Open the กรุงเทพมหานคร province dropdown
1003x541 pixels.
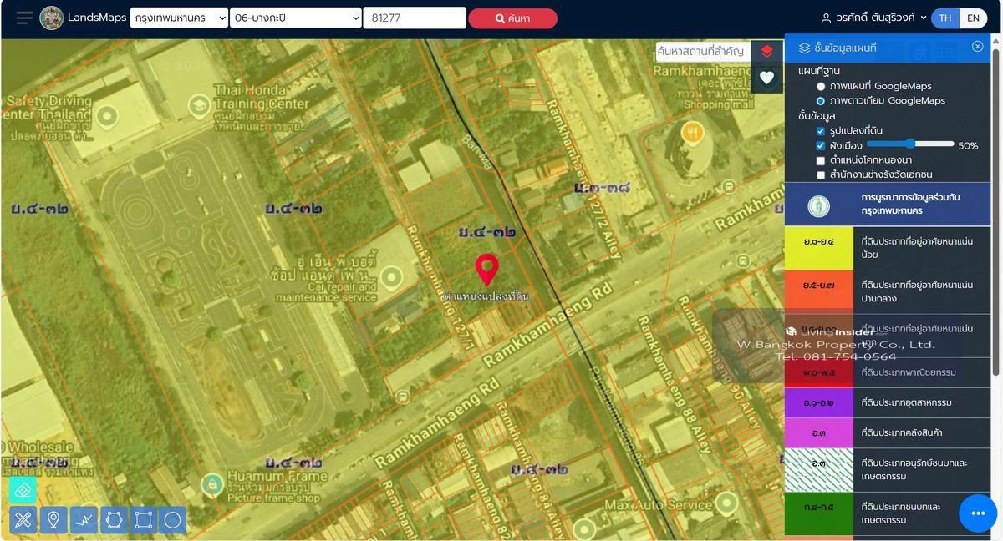pyautogui.click(x=179, y=18)
